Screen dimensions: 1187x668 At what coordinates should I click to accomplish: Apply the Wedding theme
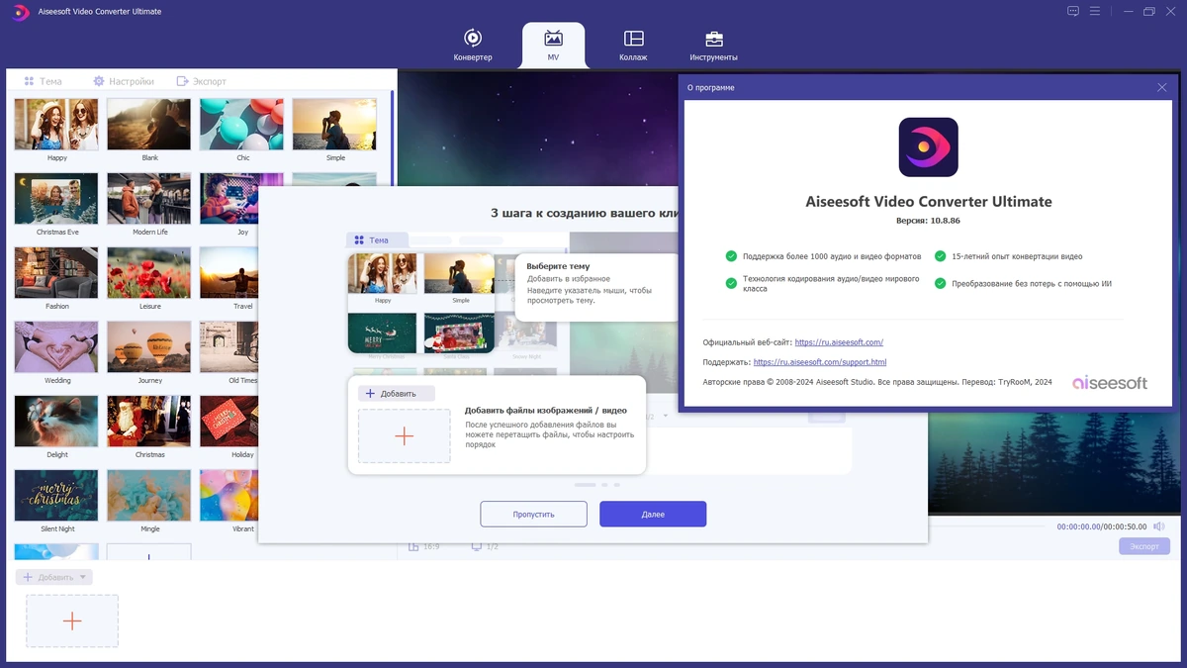56,346
